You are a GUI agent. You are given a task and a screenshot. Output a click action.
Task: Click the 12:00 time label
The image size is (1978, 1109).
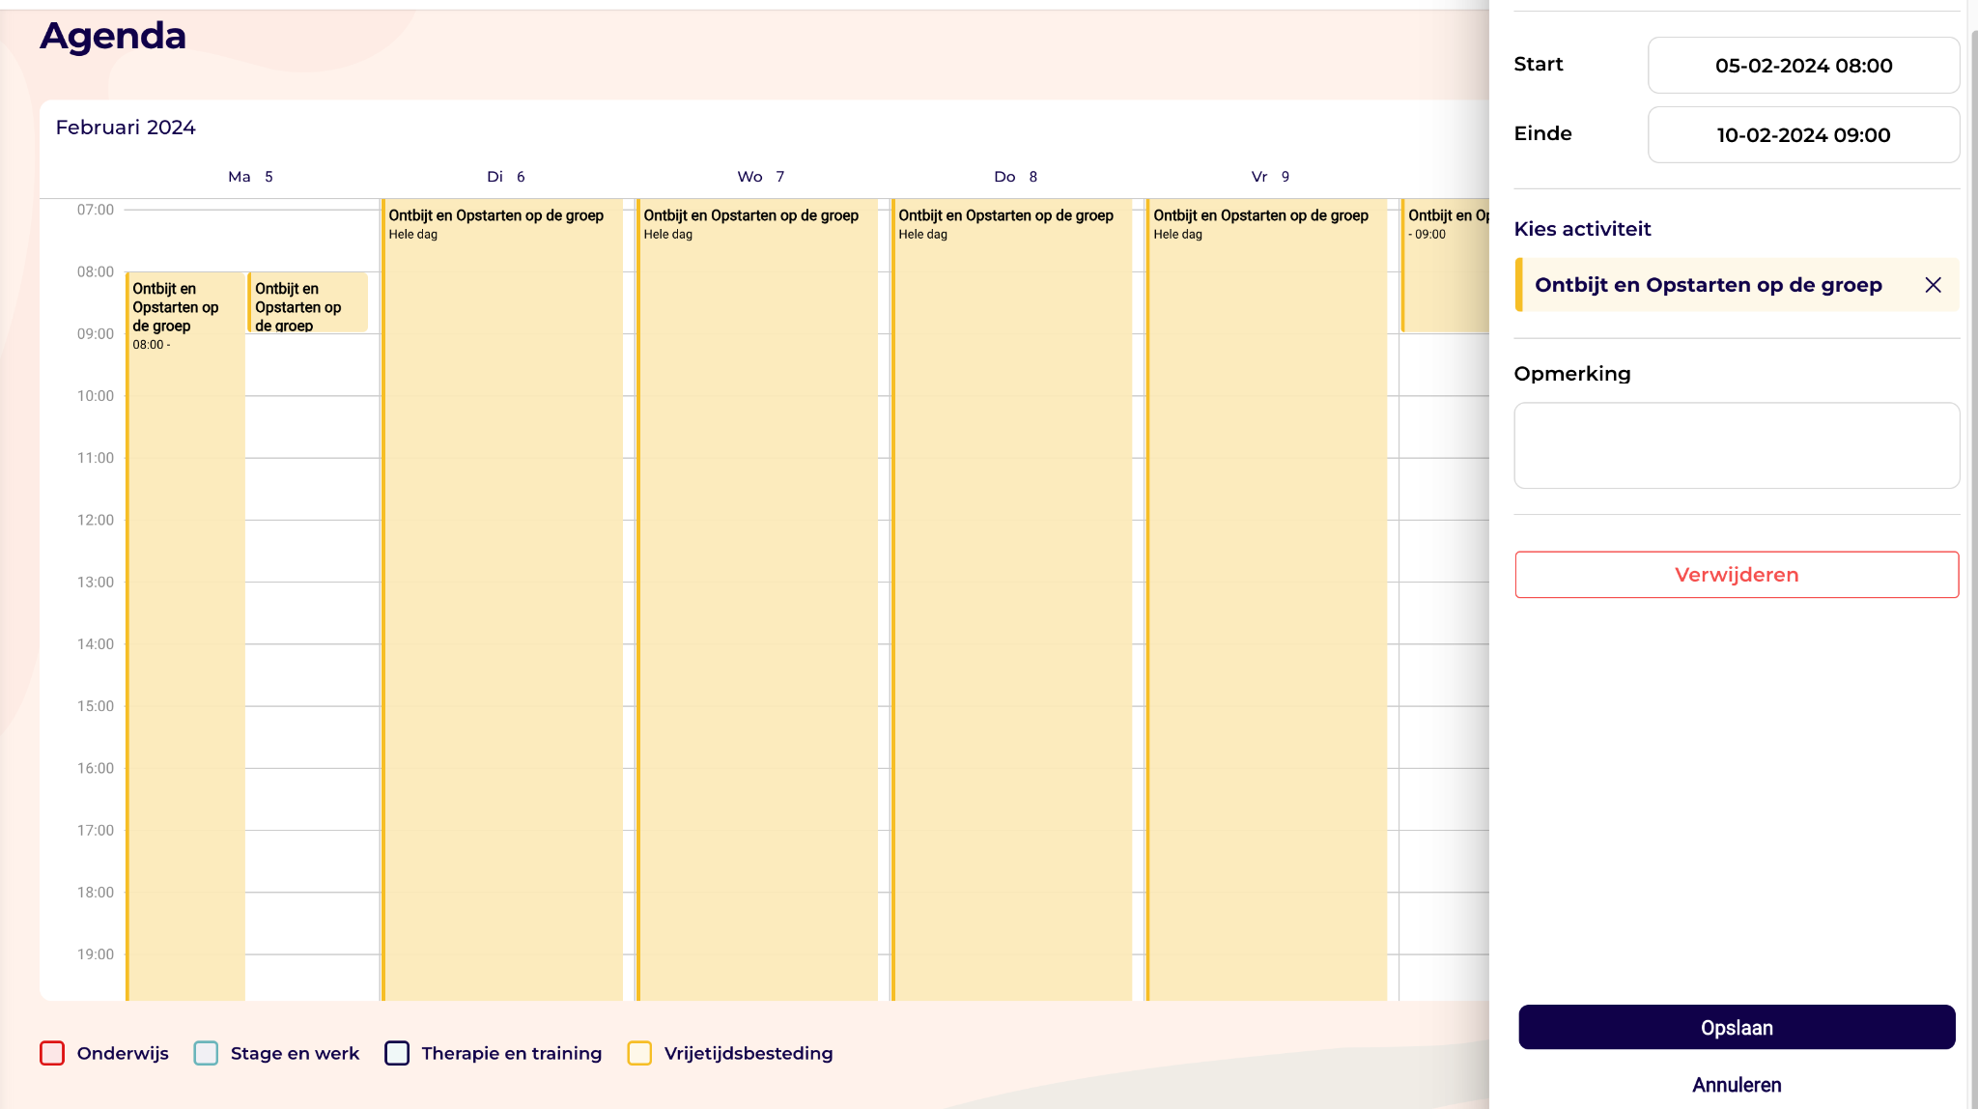pyautogui.click(x=96, y=520)
